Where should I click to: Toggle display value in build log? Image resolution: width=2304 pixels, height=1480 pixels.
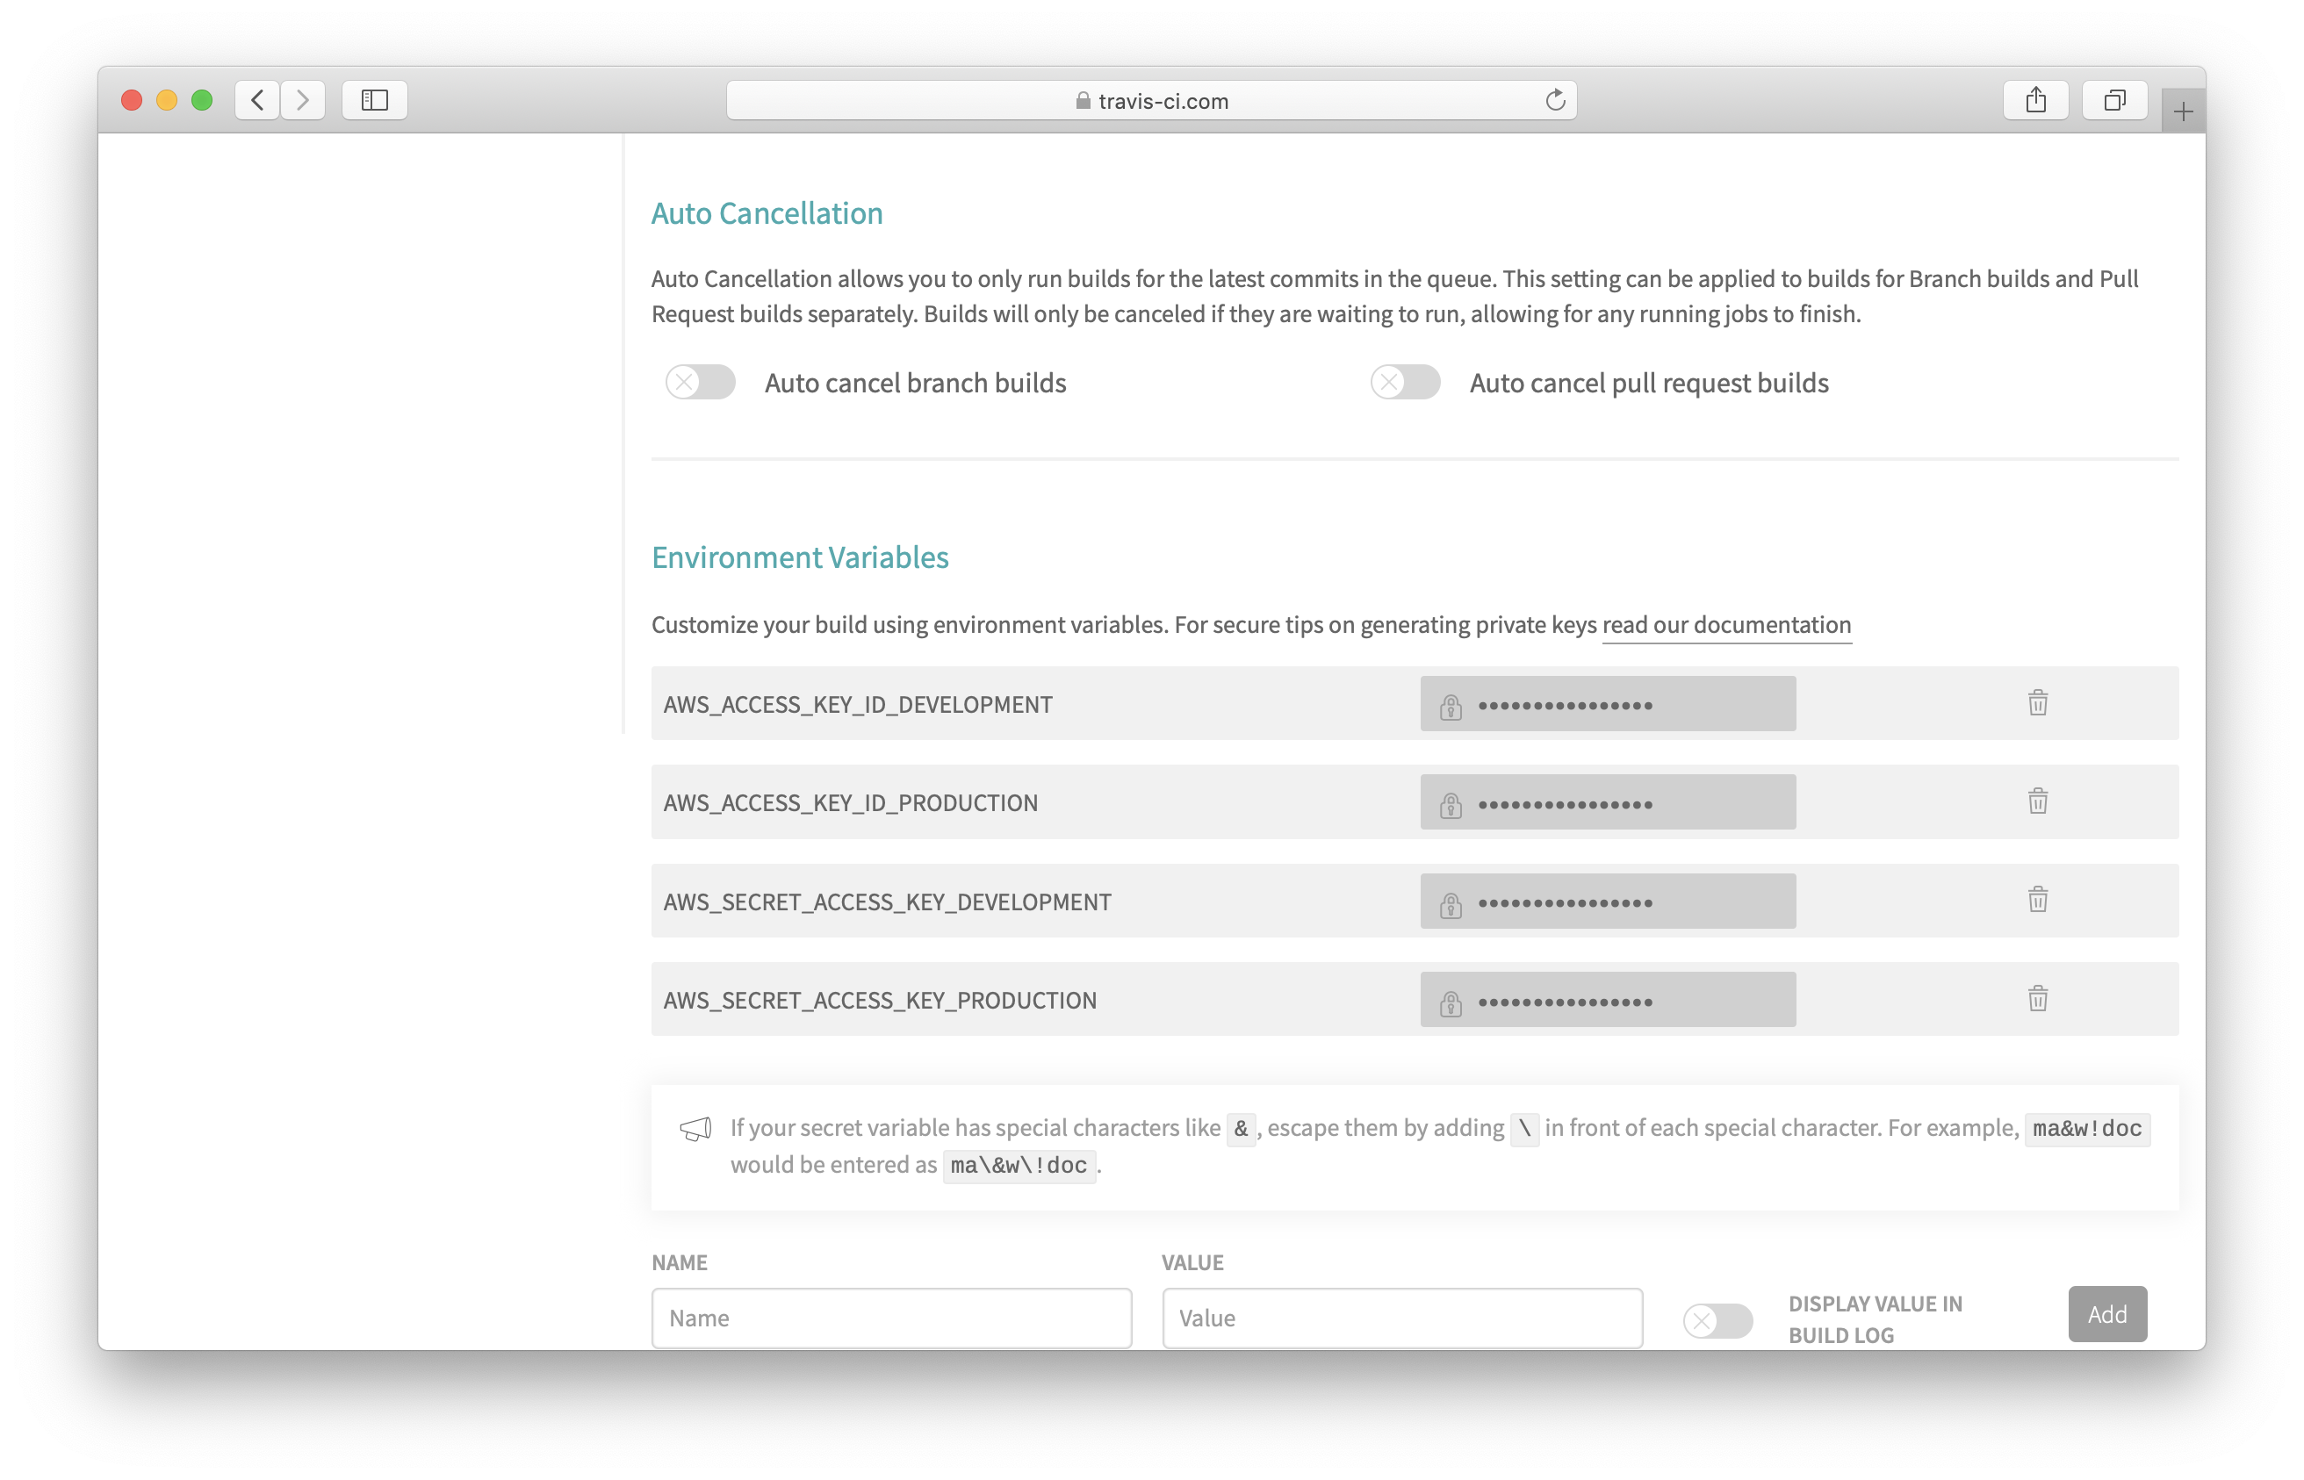point(1717,1320)
